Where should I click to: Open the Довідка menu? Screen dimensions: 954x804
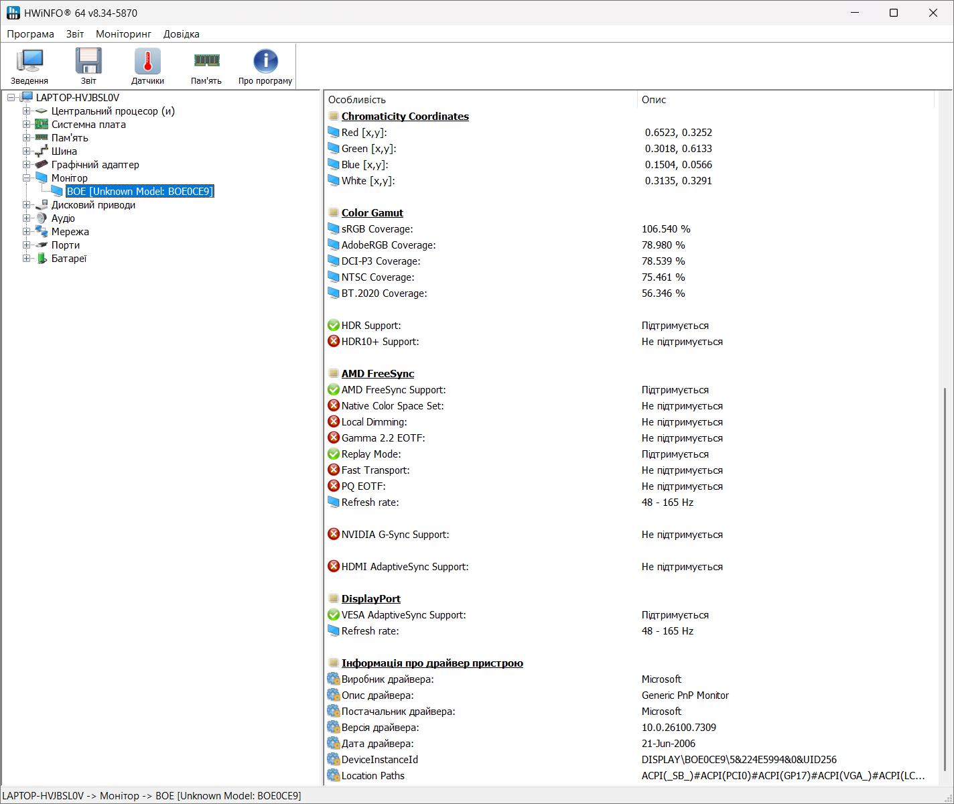coord(182,34)
